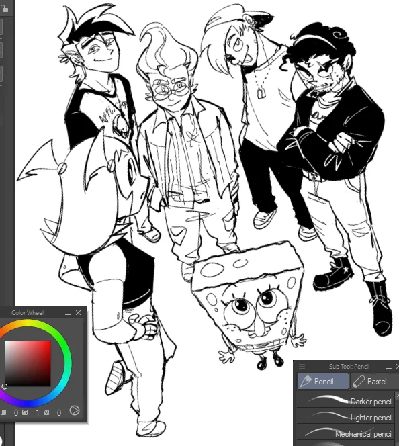Click the Color Wheel panel title
The width and height of the screenshot is (399, 446).
[28, 313]
